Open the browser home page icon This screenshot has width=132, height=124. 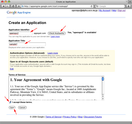click(13, 6)
